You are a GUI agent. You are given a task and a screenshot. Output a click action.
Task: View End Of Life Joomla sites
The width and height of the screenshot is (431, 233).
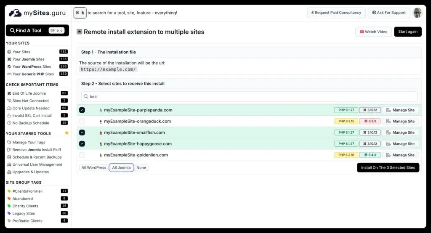[x=27, y=93]
